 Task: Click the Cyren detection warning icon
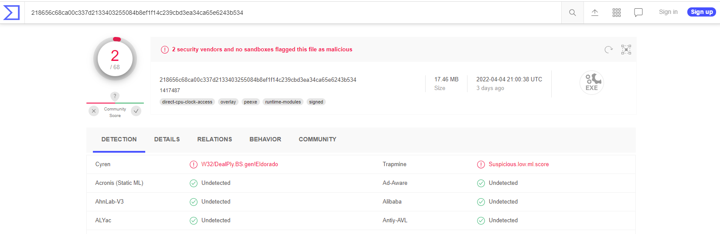coord(194,164)
